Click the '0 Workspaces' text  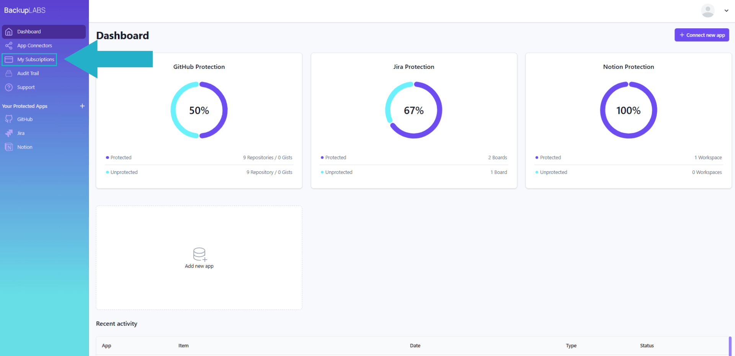[x=707, y=172]
